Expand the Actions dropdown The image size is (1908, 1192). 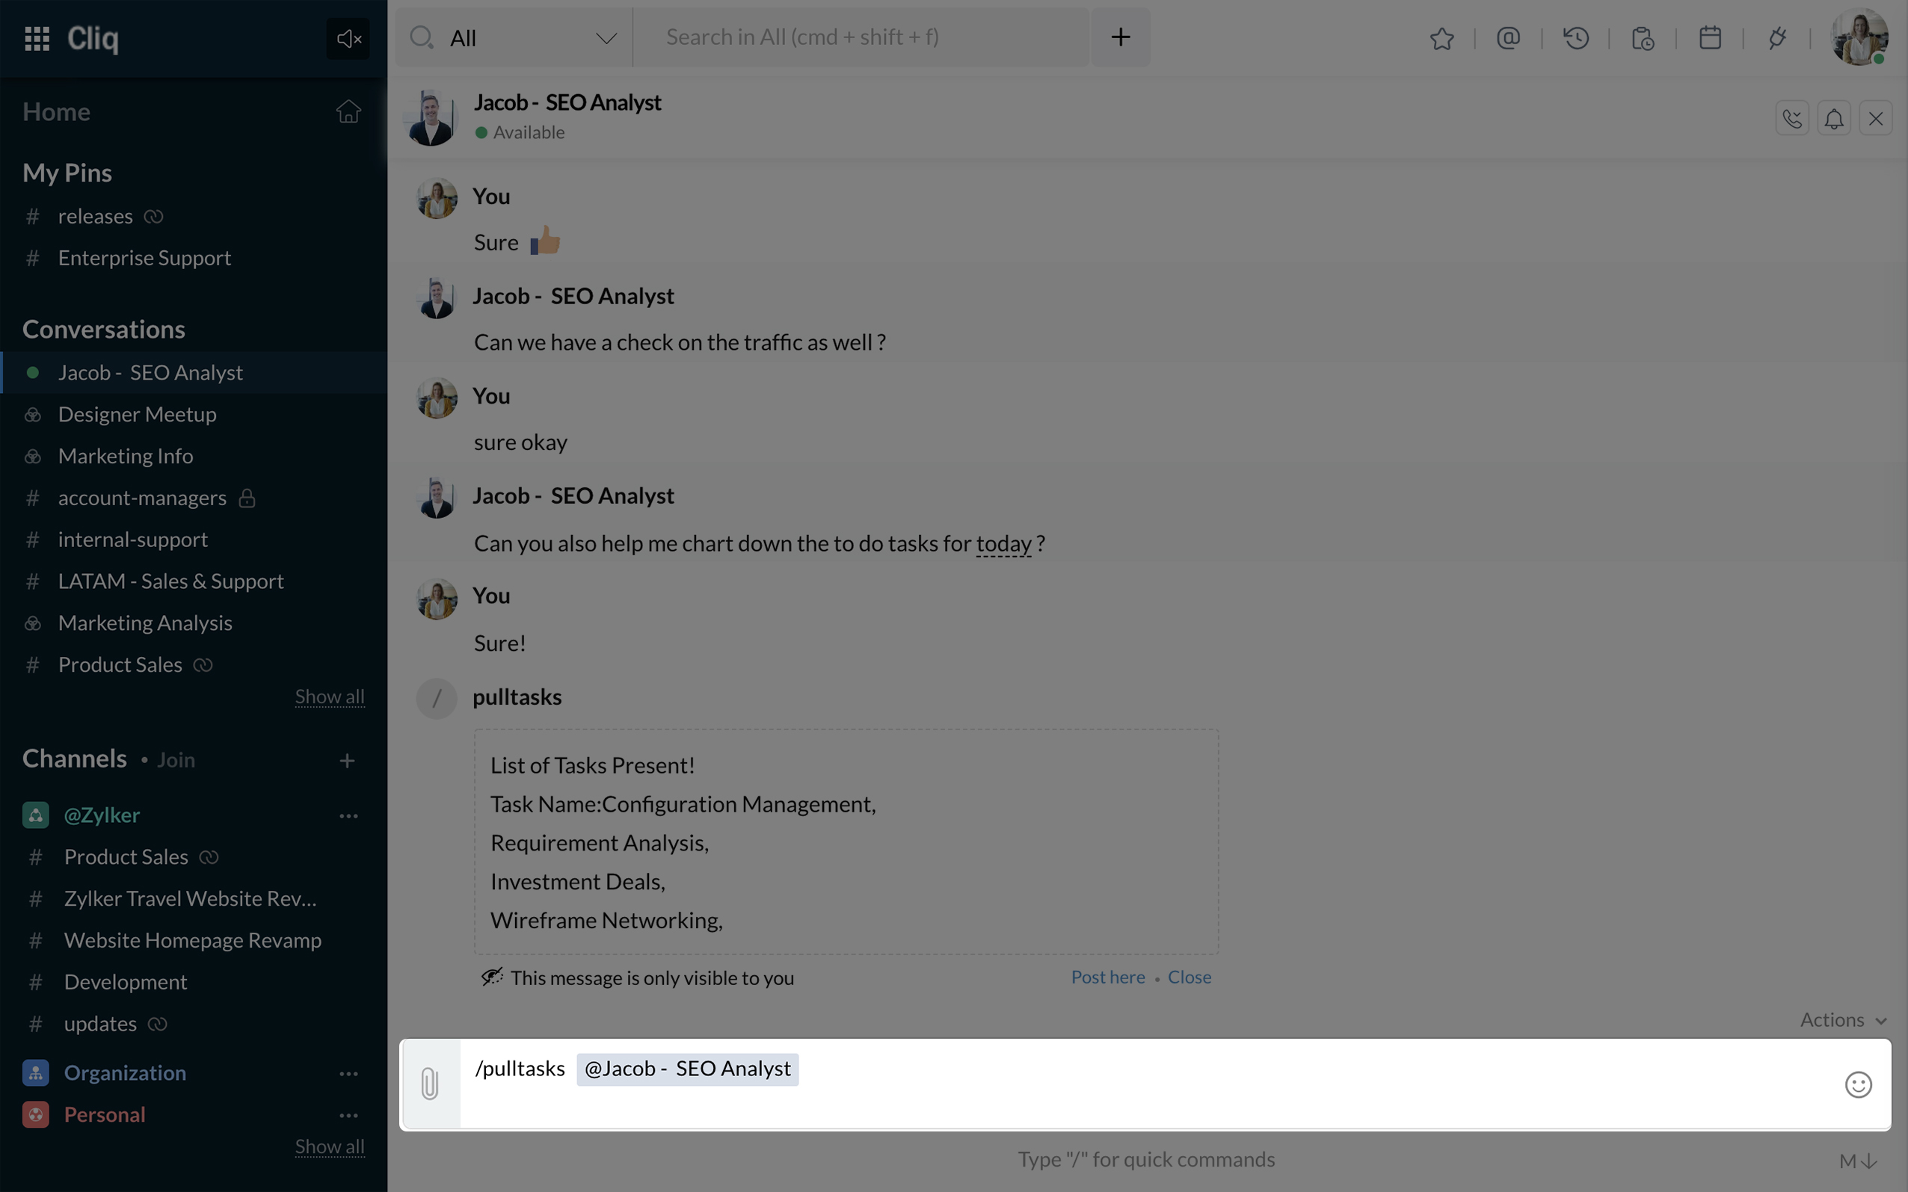point(1842,1019)
